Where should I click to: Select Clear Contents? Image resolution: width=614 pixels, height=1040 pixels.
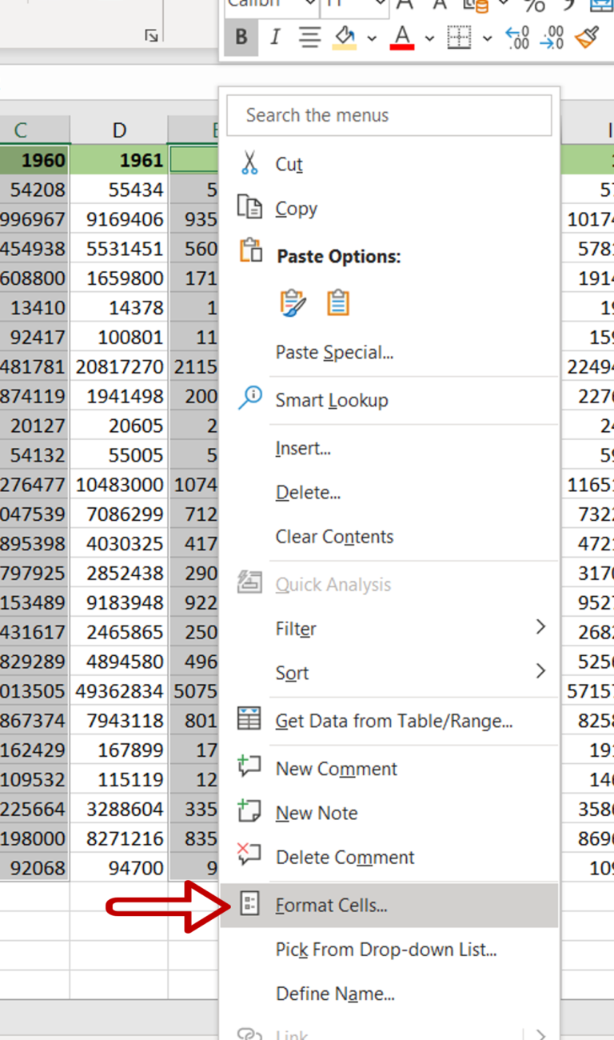[x=336, y=536]
